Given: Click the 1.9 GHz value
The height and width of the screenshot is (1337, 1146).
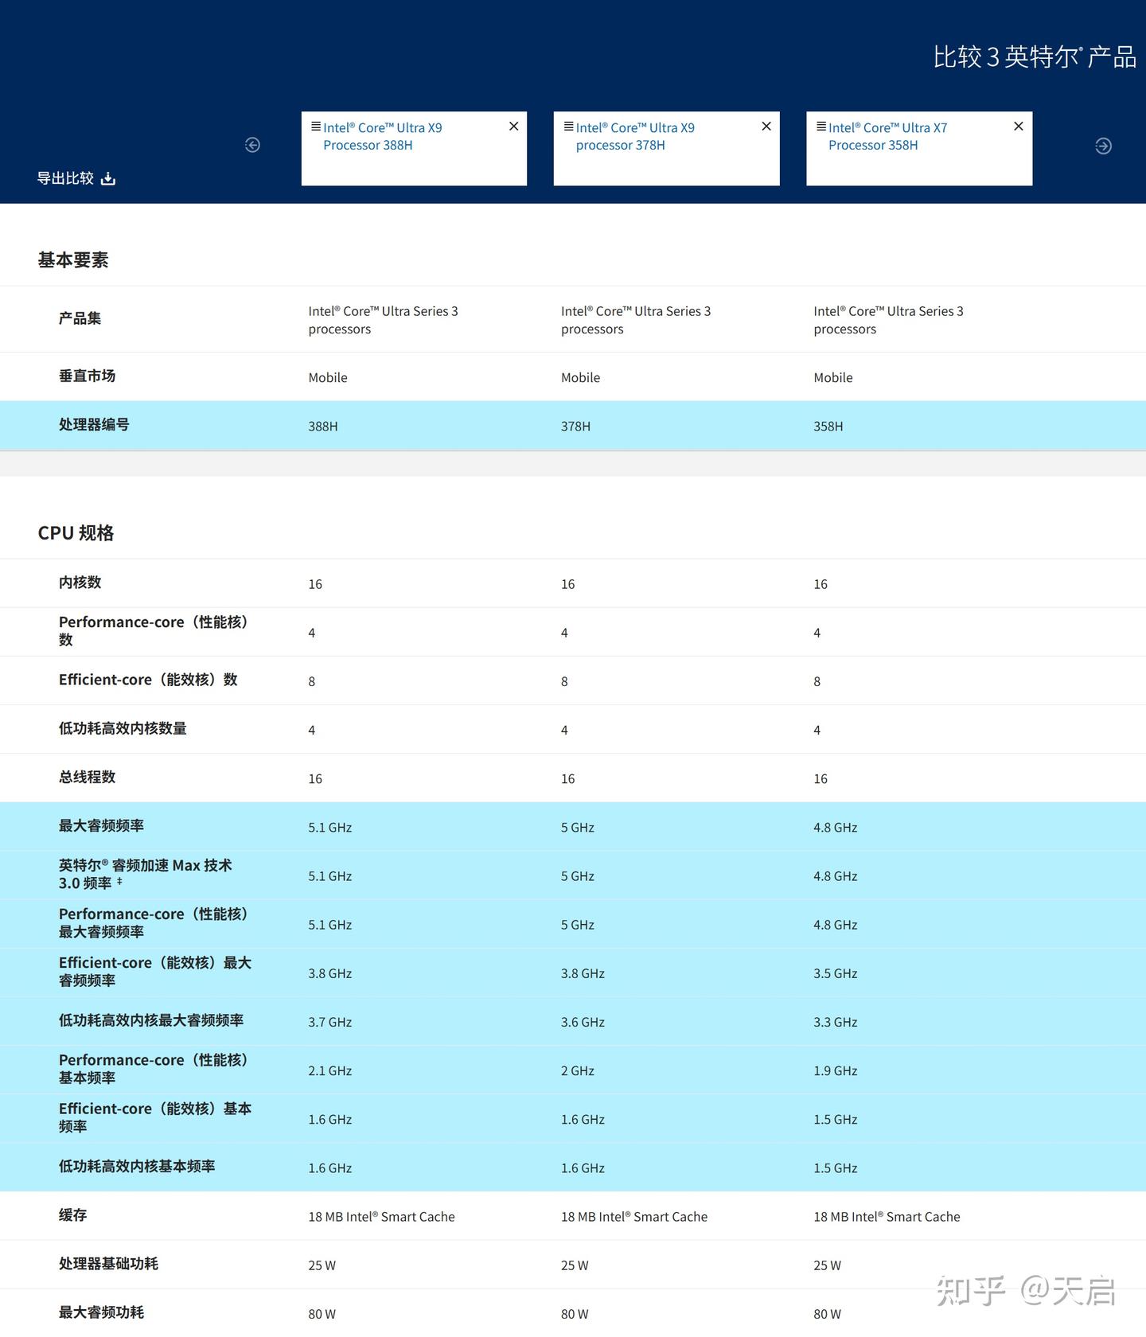Looking at the screenshot, I should pyautogui.click(x=836, y=1071).
